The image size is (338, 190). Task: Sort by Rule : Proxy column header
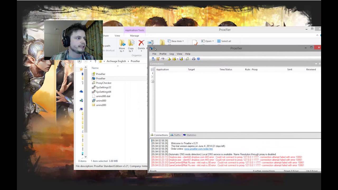click(x=251, y=69)
